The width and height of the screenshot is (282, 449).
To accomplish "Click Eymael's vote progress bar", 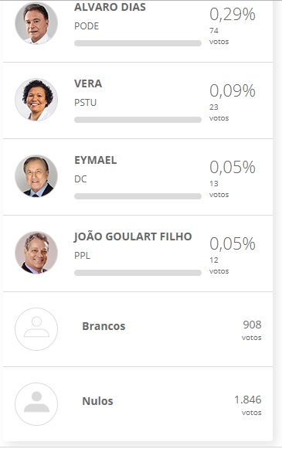I will click(138, 196).
